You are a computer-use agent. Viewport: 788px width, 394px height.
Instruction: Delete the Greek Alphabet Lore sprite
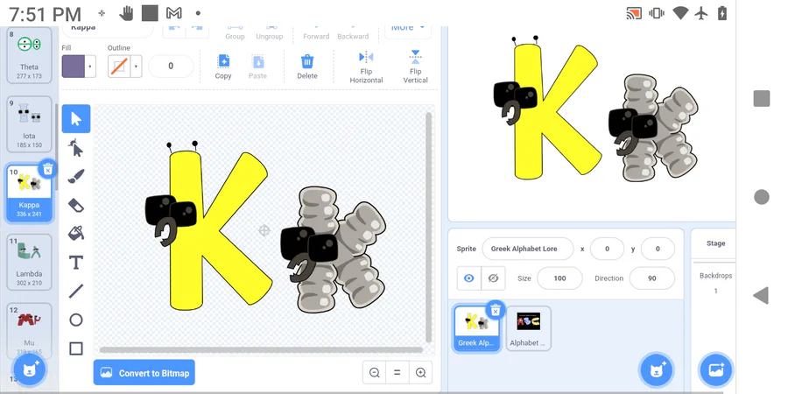496,311
